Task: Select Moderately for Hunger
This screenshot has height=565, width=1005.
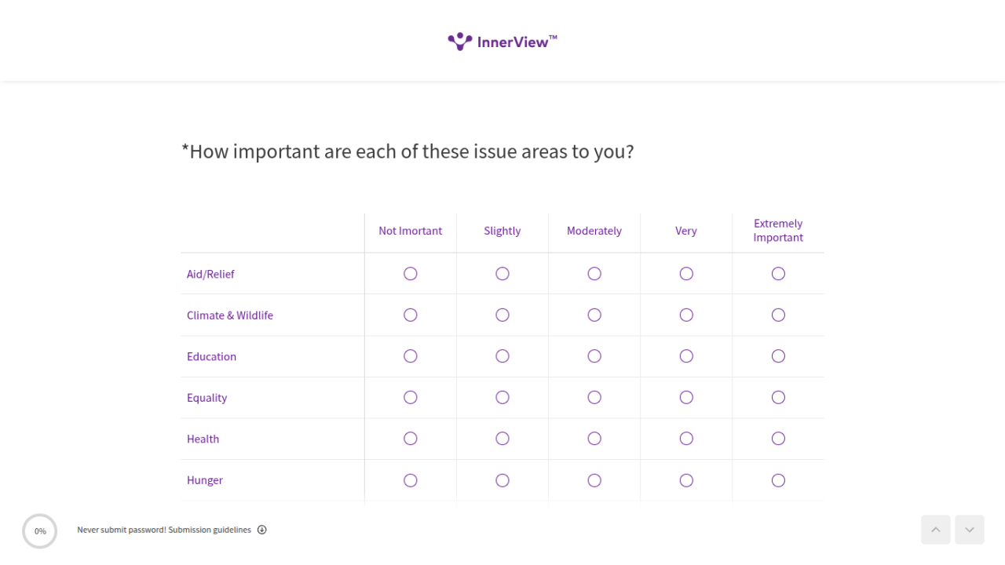Action: click(x=594, y=480)
